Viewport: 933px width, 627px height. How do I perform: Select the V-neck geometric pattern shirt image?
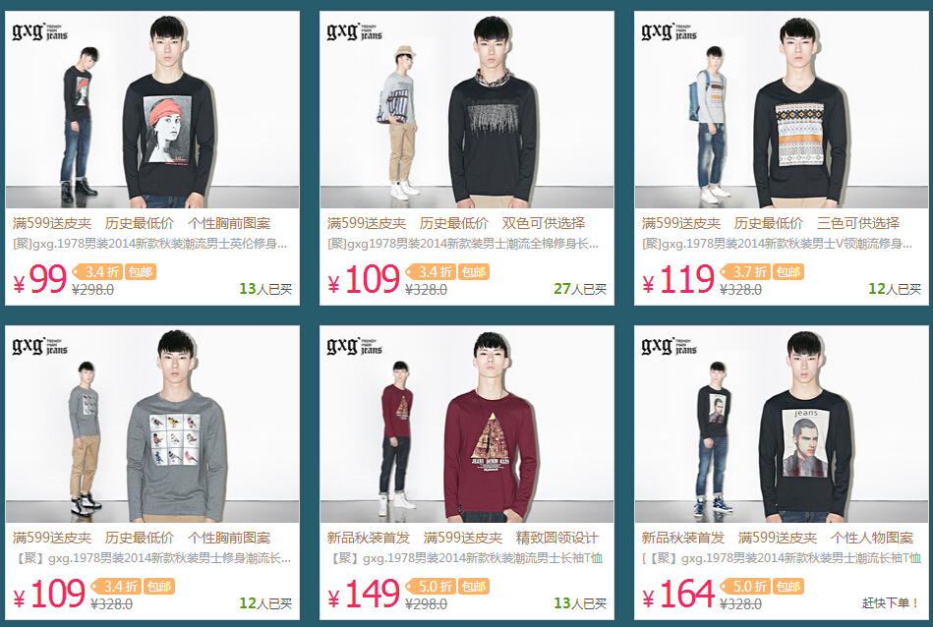point(782,109)
